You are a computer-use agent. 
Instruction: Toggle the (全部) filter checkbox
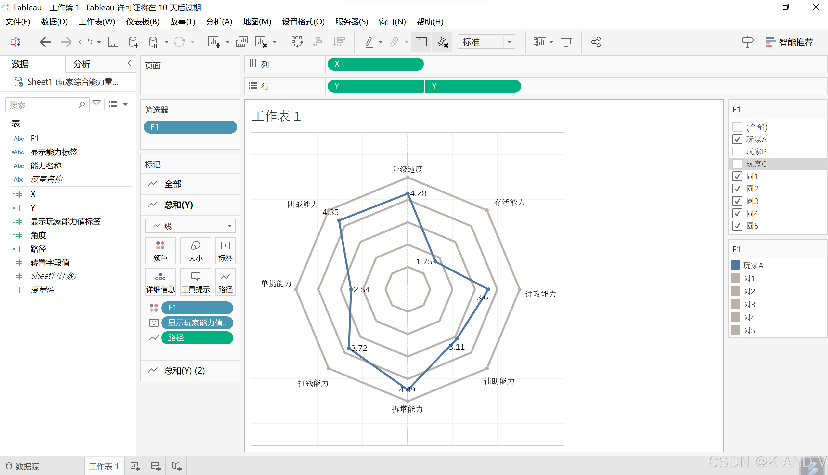click(x=737, y=127)
